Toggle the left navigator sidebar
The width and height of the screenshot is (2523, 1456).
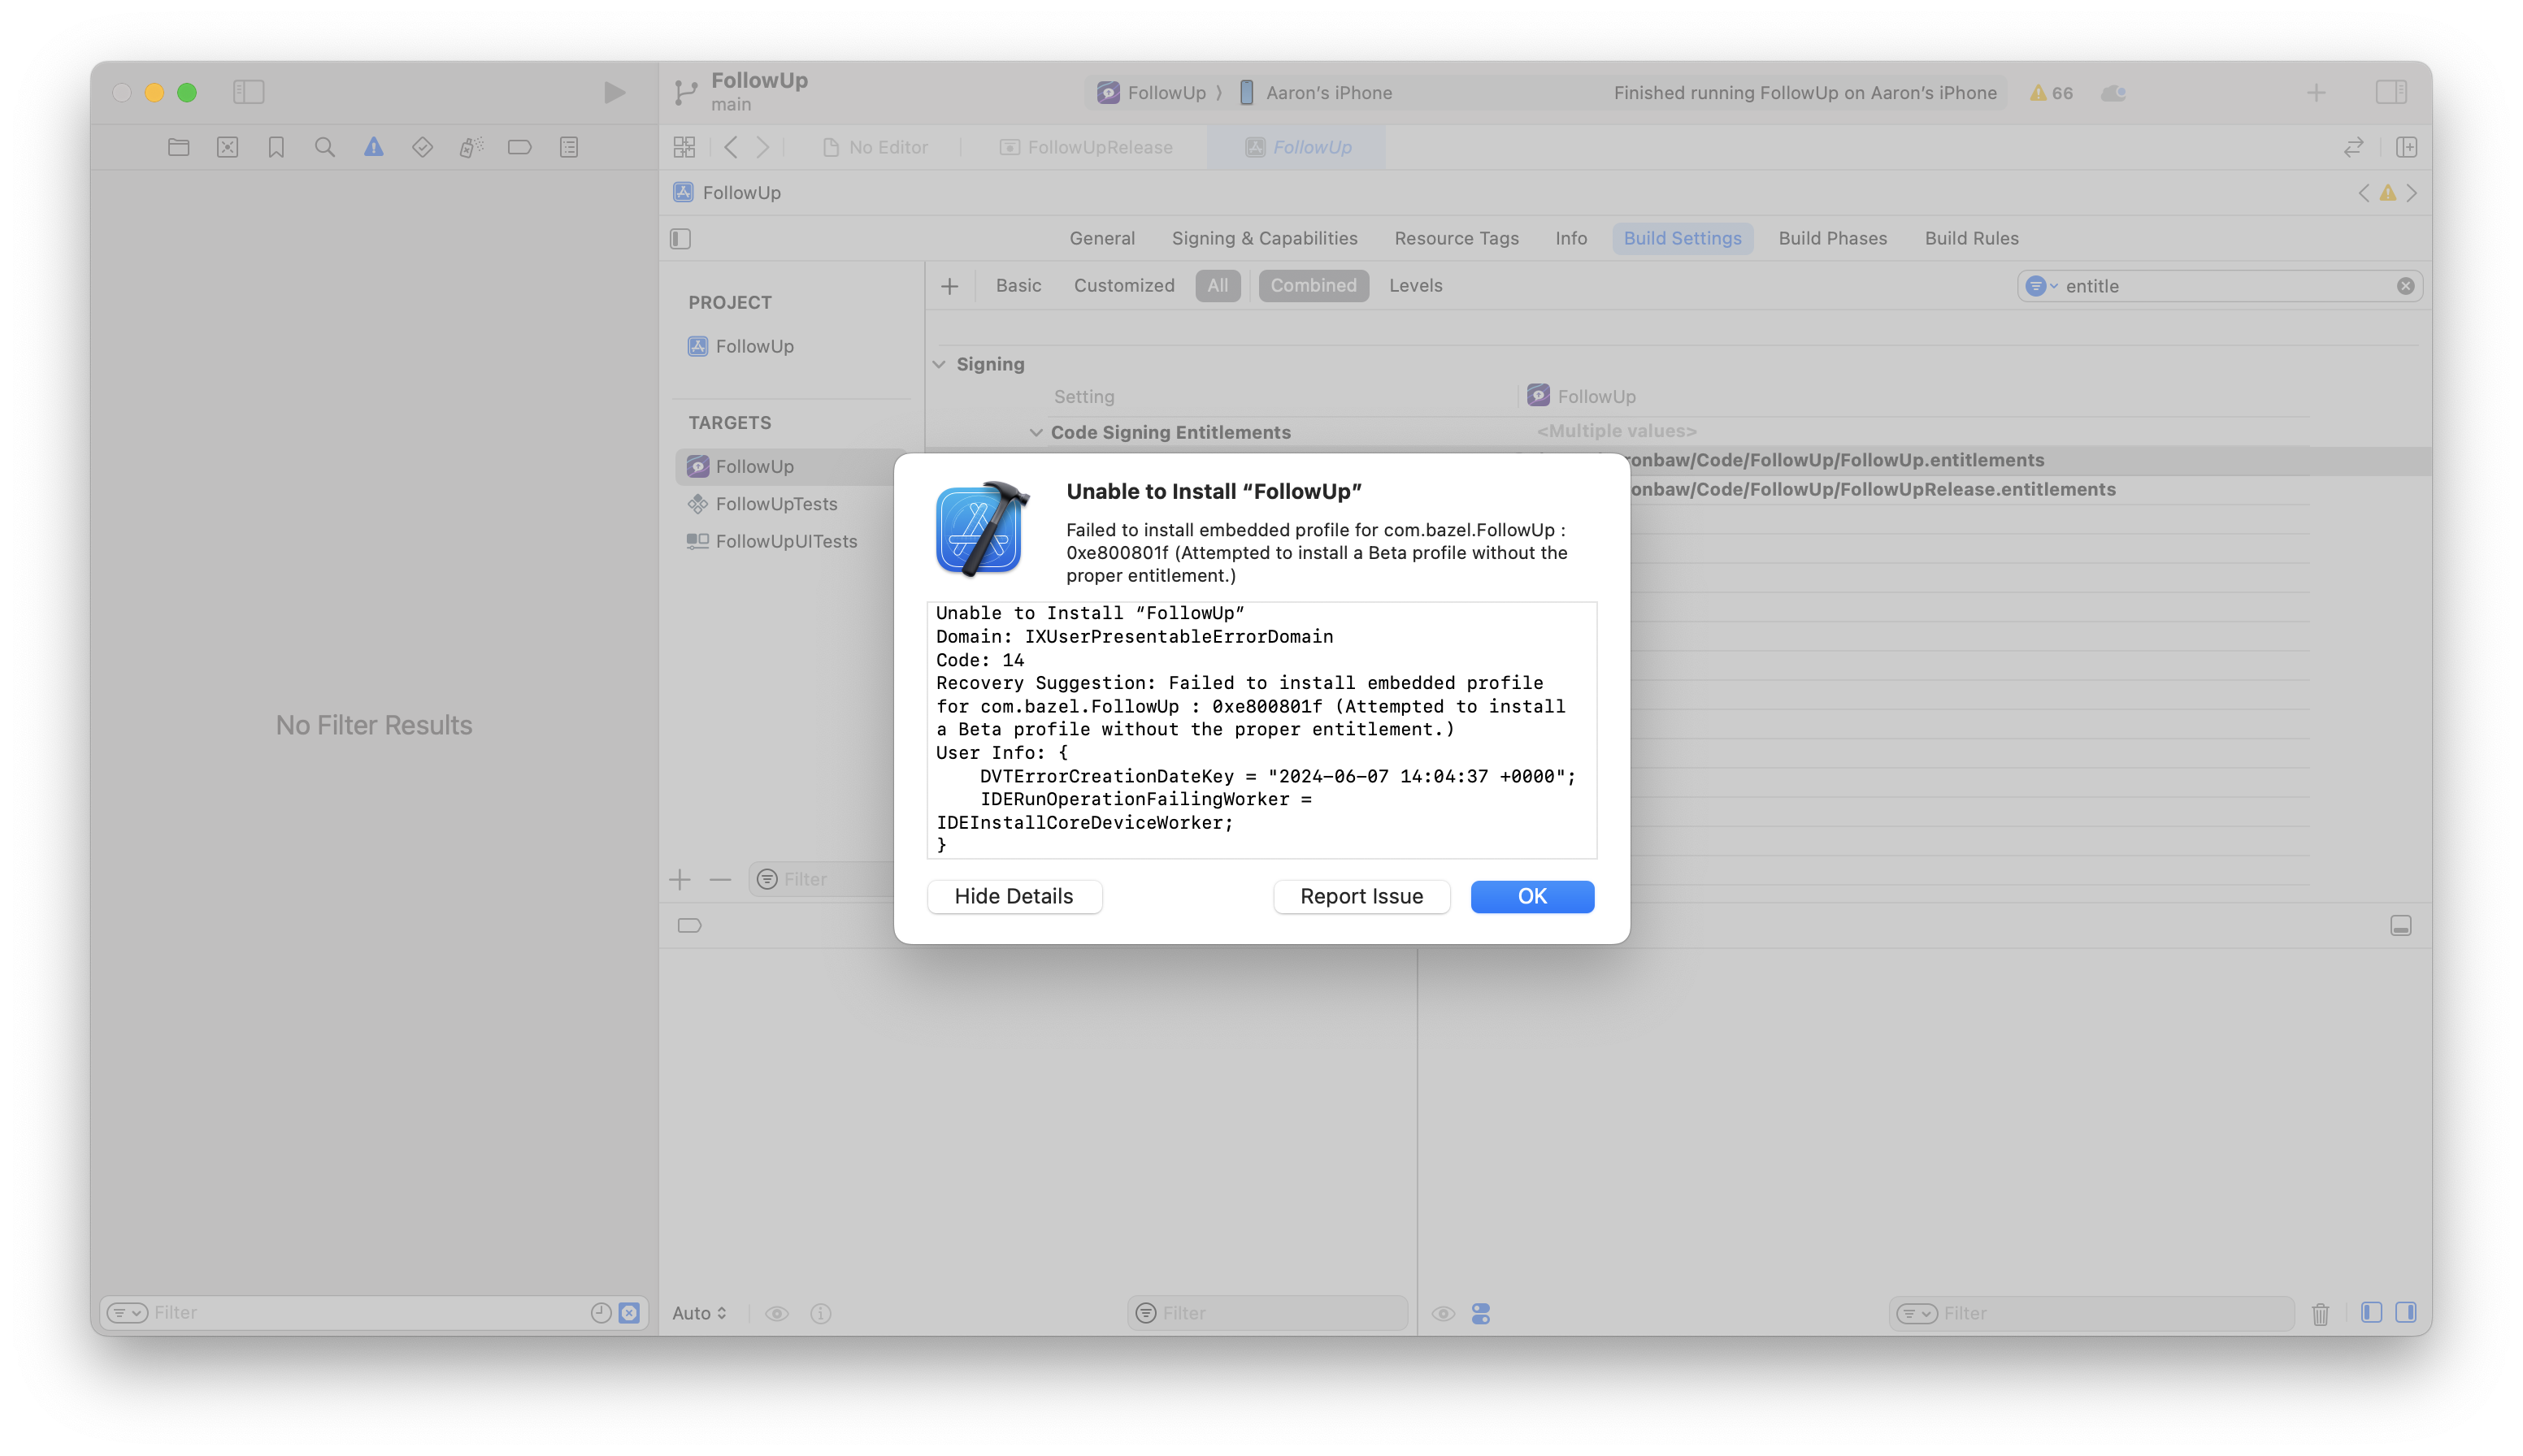tap(248, 92)
